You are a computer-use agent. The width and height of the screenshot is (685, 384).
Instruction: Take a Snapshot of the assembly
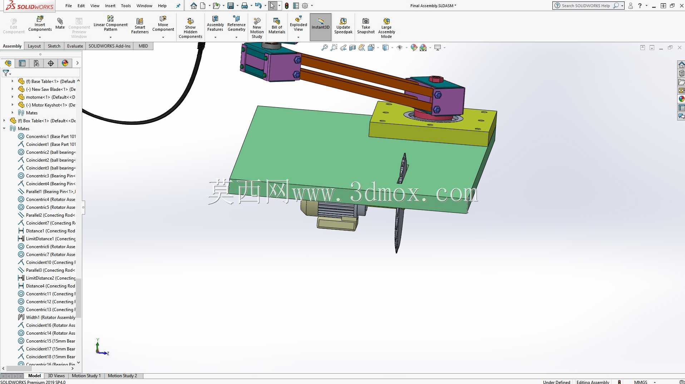coord(366,26)
